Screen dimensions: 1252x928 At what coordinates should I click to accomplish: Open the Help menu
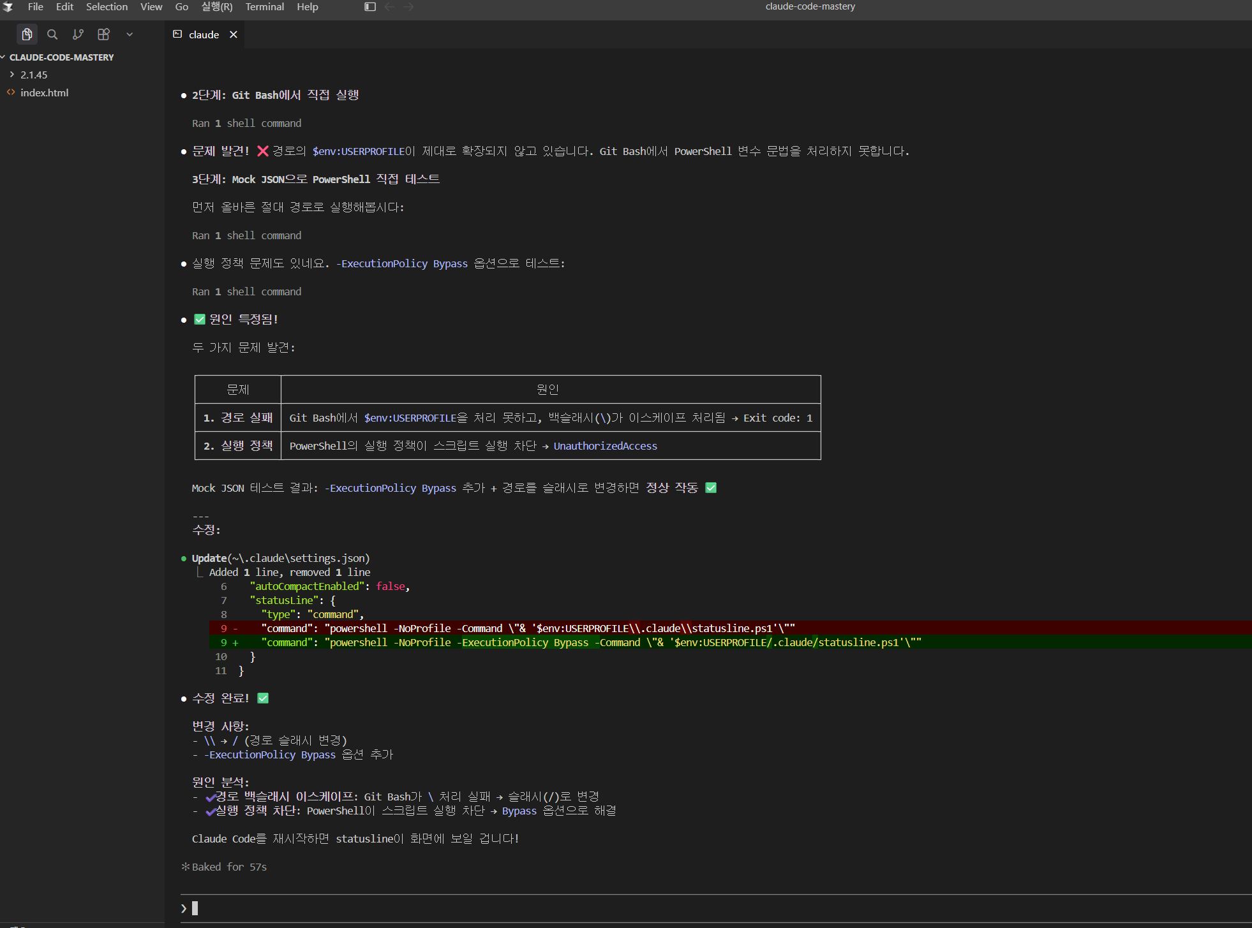pyautogui.click(x=308, y=6)
